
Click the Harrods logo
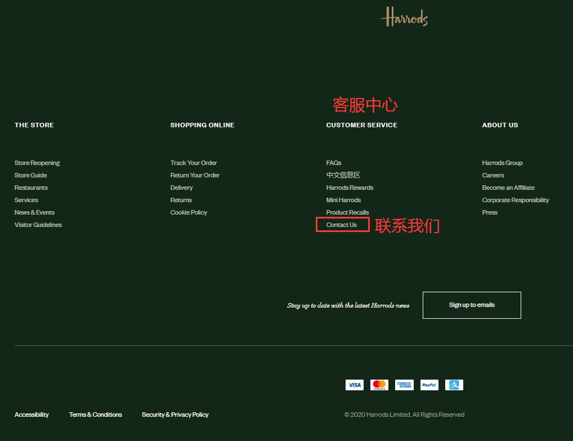point(404,17)
